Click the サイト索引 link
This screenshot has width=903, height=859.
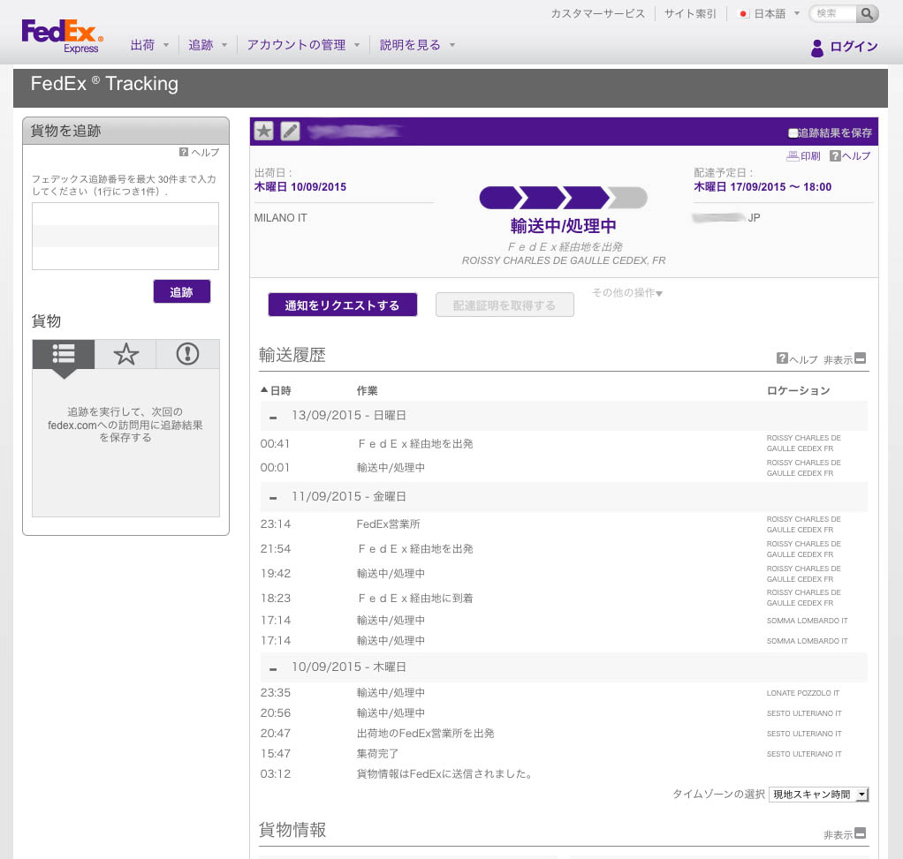pos(690,14)
